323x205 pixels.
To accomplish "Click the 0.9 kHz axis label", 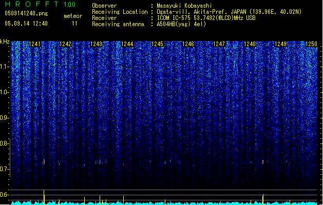I will coord(5,118).
